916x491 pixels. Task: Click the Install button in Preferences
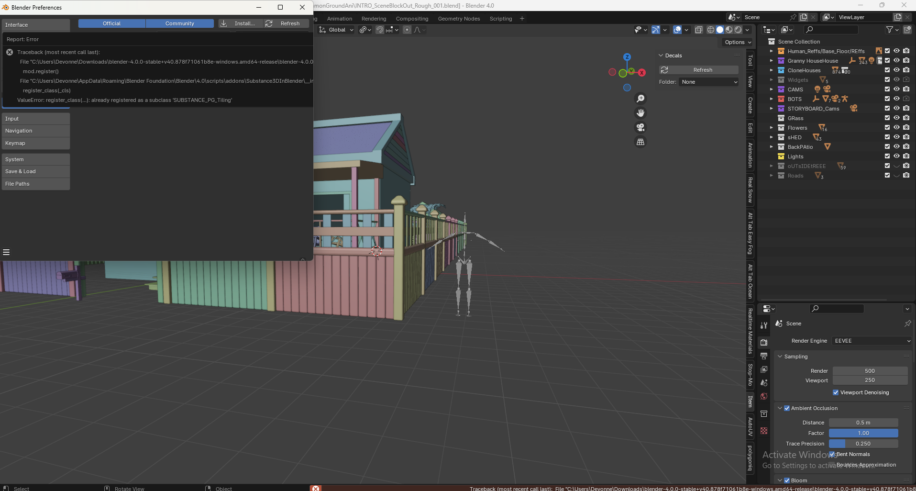click(240, 23)
